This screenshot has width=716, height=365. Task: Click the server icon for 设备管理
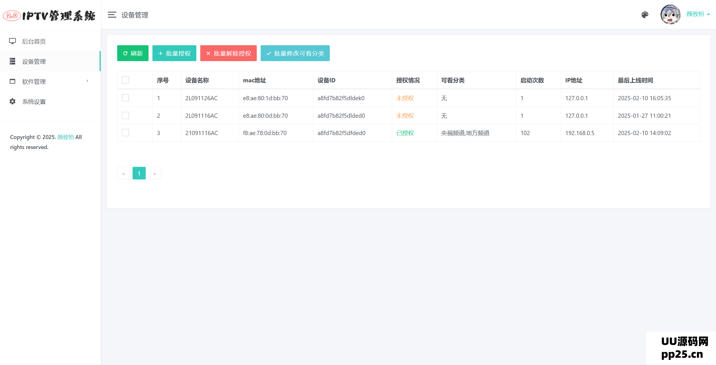[x=12, y=61]
